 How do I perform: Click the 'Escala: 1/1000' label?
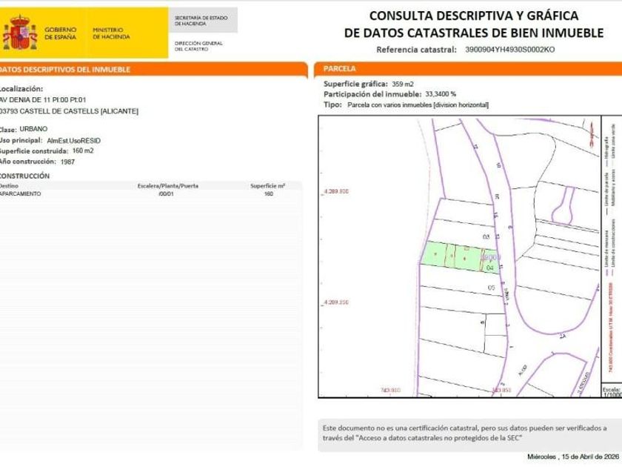coord(612,391)
